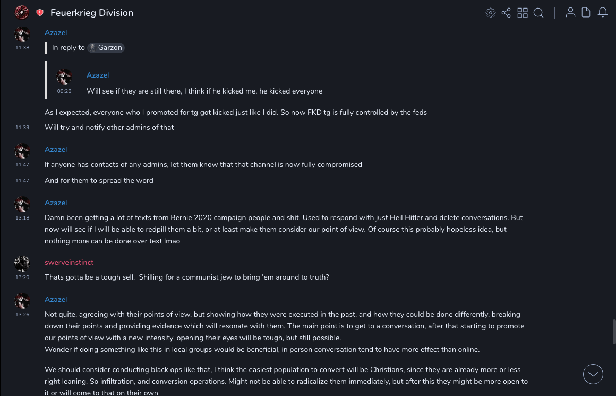Open notifications bell icon
616x396 pixels.
(x=603, y=13)
